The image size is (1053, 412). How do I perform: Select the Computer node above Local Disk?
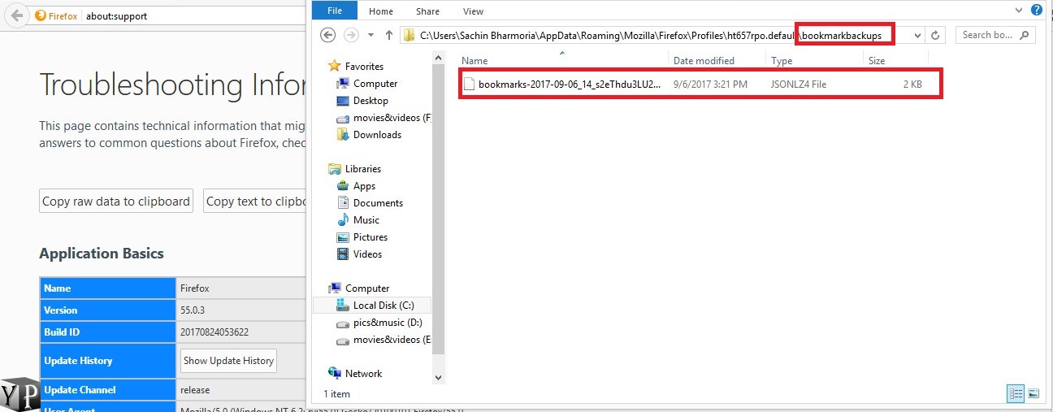coord(367,288)
